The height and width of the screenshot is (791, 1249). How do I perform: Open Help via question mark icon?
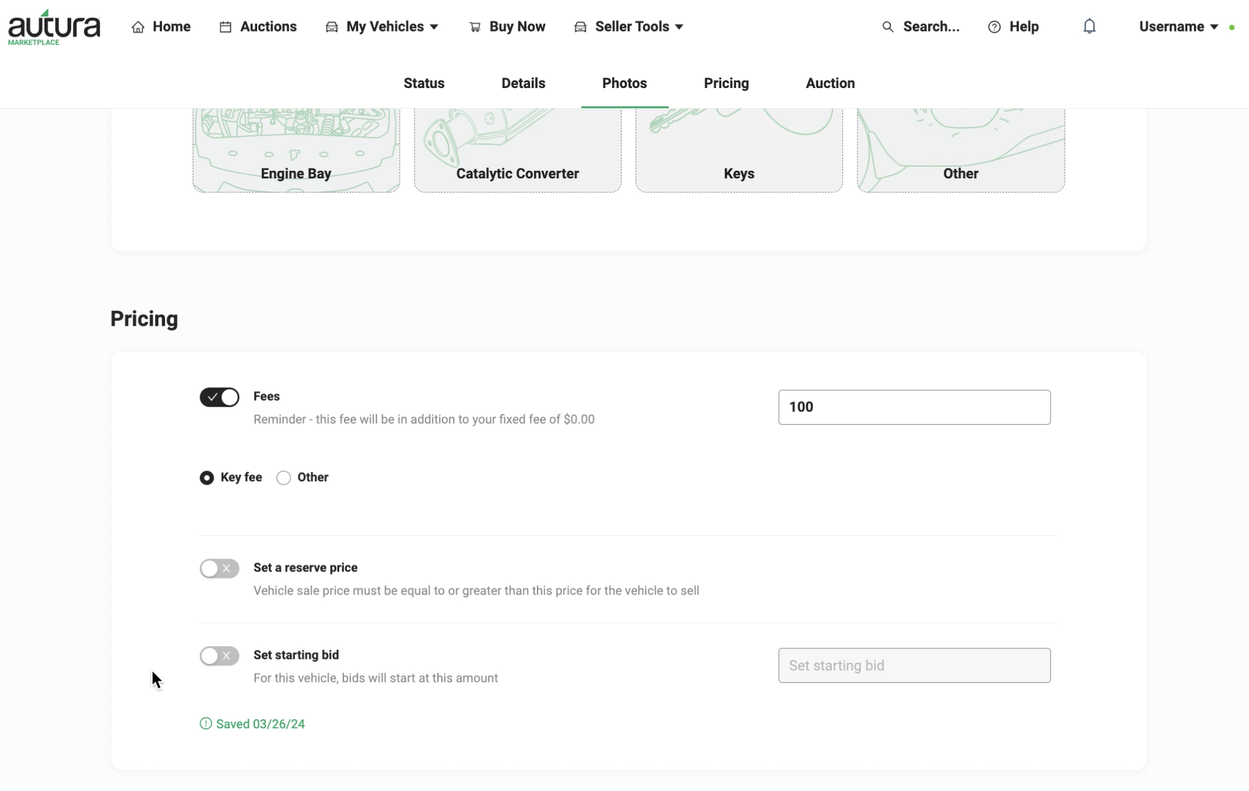(994, 27)
